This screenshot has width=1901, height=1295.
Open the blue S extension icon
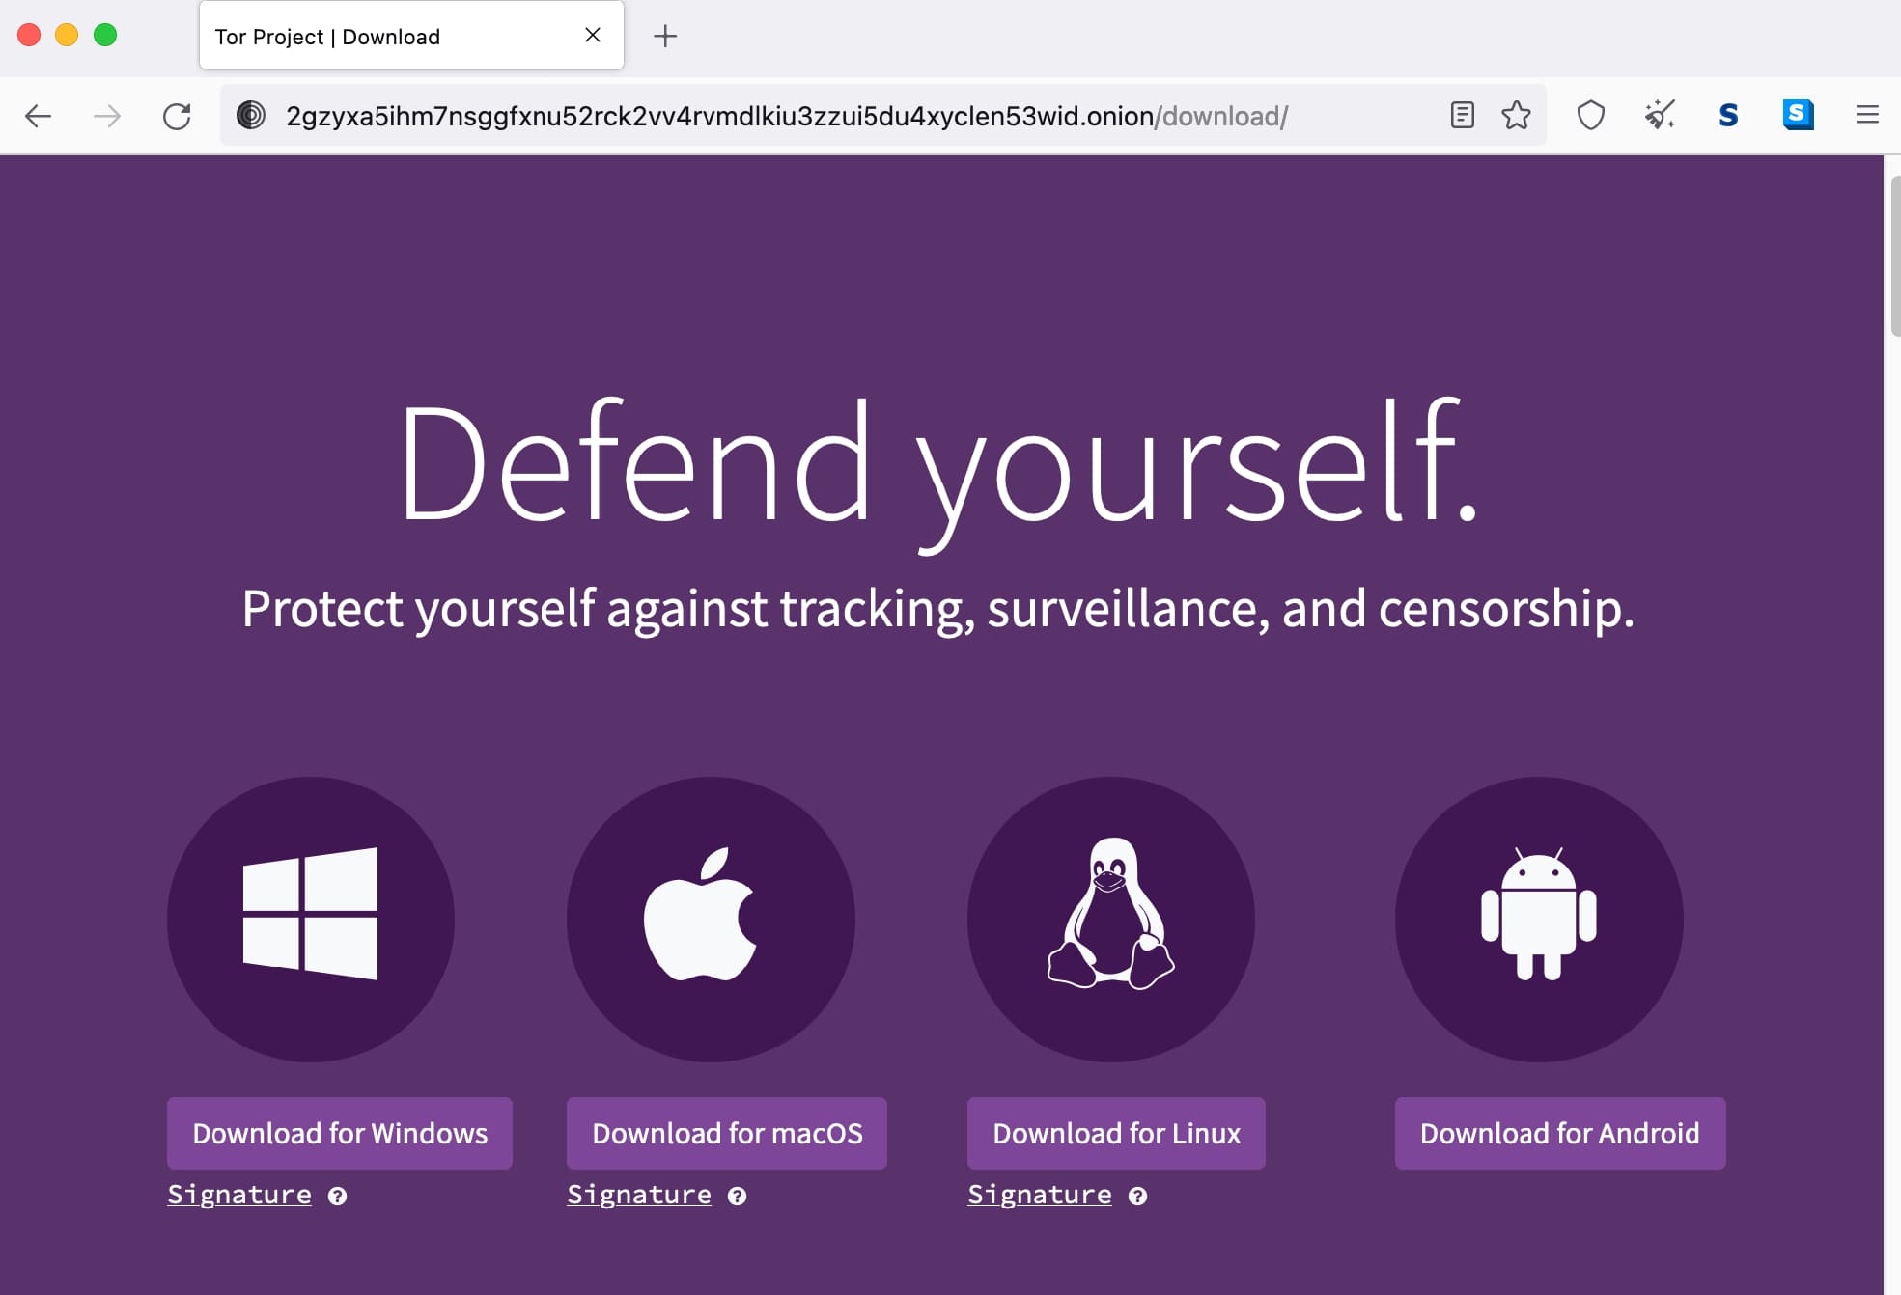point(1798,116)
